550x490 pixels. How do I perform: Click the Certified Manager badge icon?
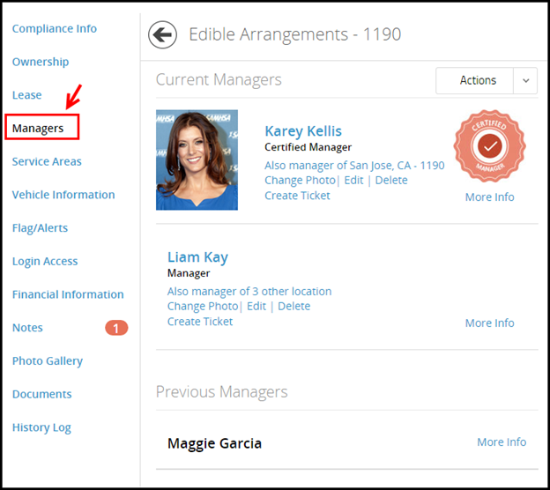pyautogui.click(x=490, y=146)
